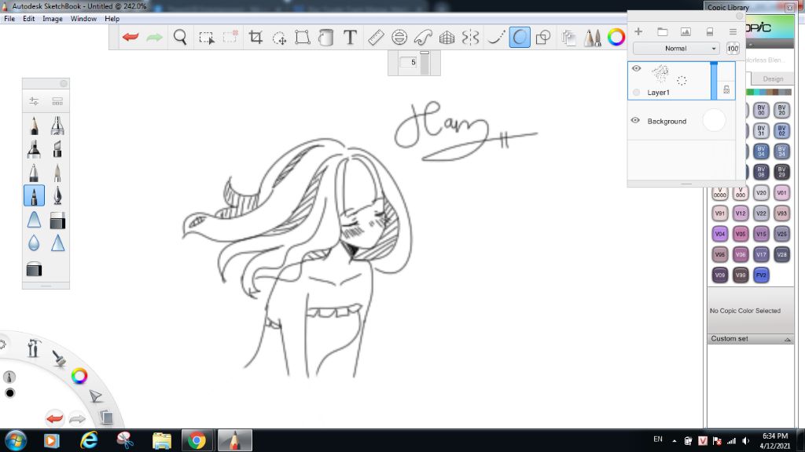Open the Brush Palette from toolbar

point(593,38)
